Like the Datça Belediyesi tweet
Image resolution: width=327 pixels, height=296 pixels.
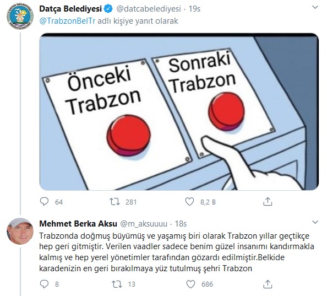point(189,202)
